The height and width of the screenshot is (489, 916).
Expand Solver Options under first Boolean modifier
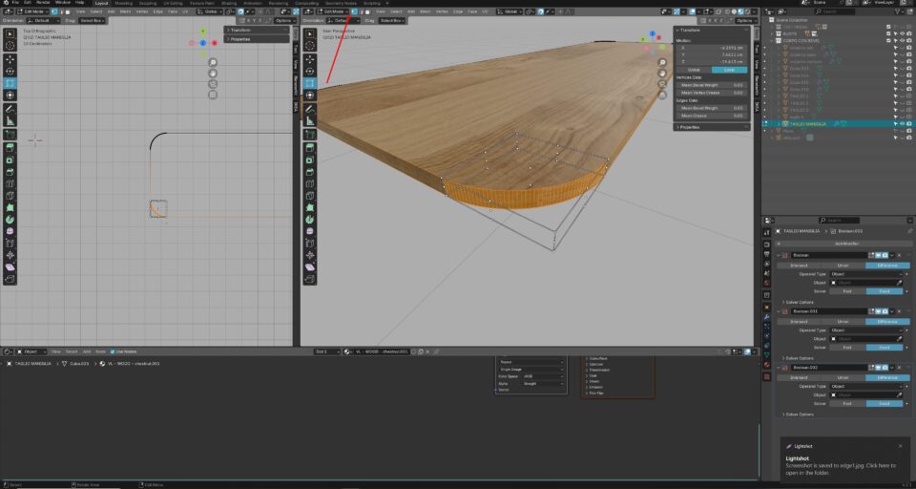point(798,302)
